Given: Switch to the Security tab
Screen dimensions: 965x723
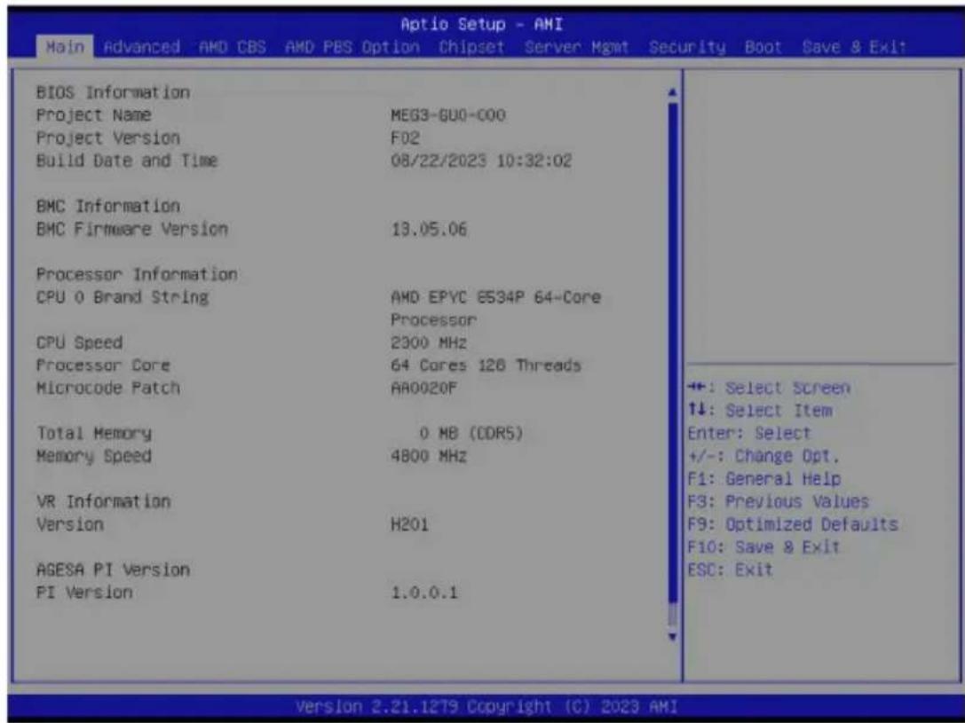Looking at the screenshot, I should tap(687, 47).
